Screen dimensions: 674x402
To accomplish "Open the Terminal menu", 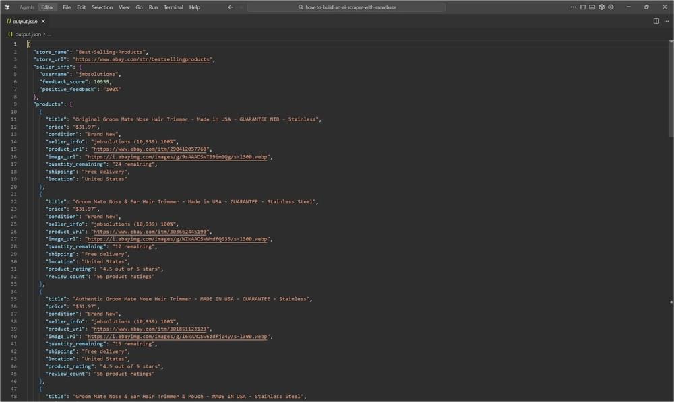I will [x=173, y=7].
